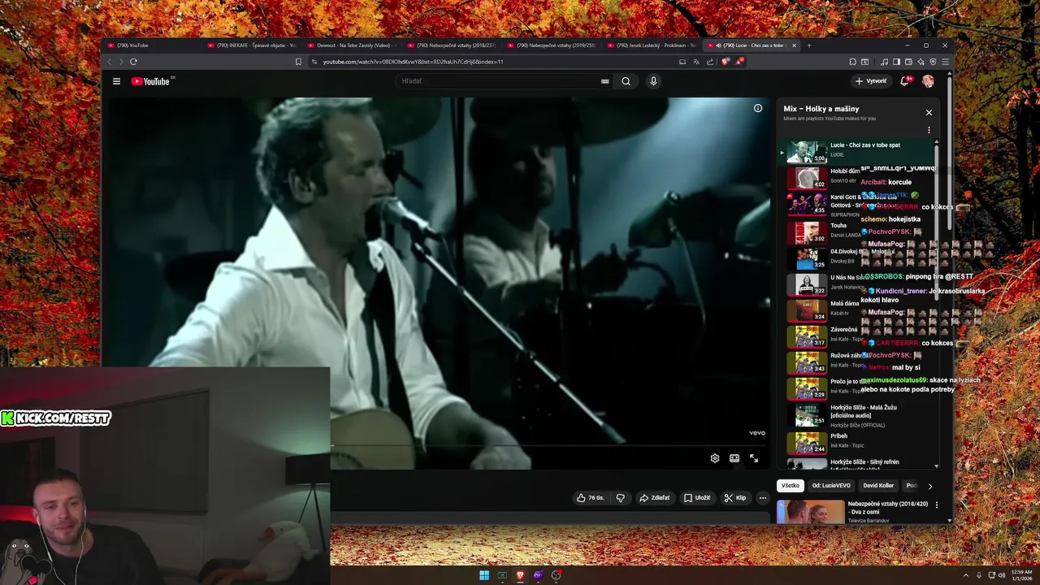The width and height of the screenshot is (1040, 585).
Task: Focus the Hľadať search field
Action: (x=504, y=81)
